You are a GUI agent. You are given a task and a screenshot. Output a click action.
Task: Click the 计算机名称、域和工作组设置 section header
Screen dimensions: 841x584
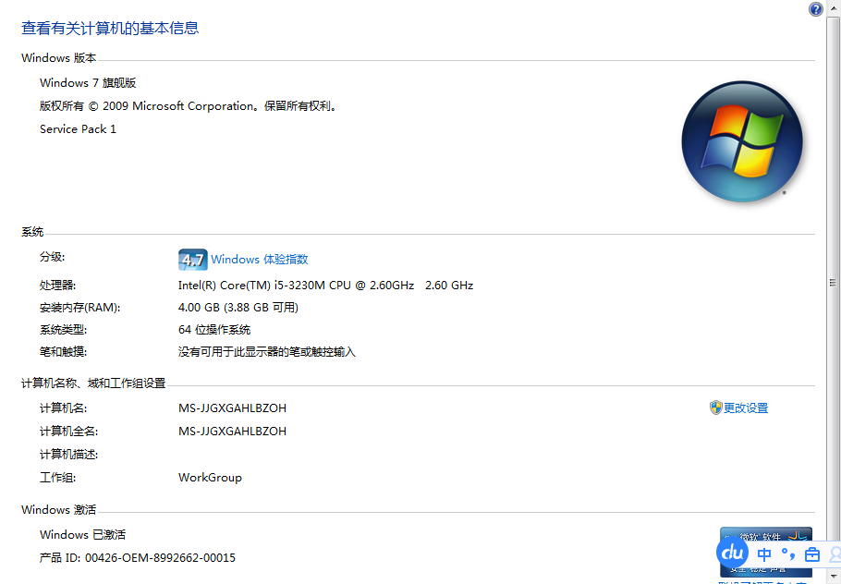click(x=94, y=383)
